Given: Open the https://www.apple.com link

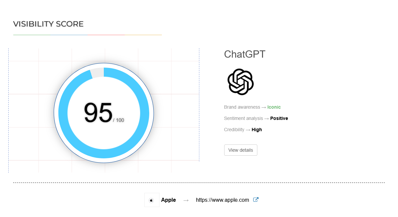Looking at the screenshot, I should click(x=222, y=200).
